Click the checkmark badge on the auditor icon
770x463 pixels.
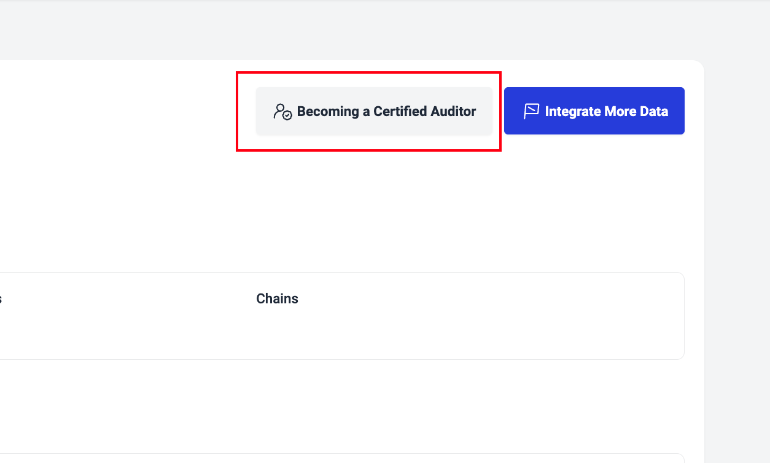point(287,115)
